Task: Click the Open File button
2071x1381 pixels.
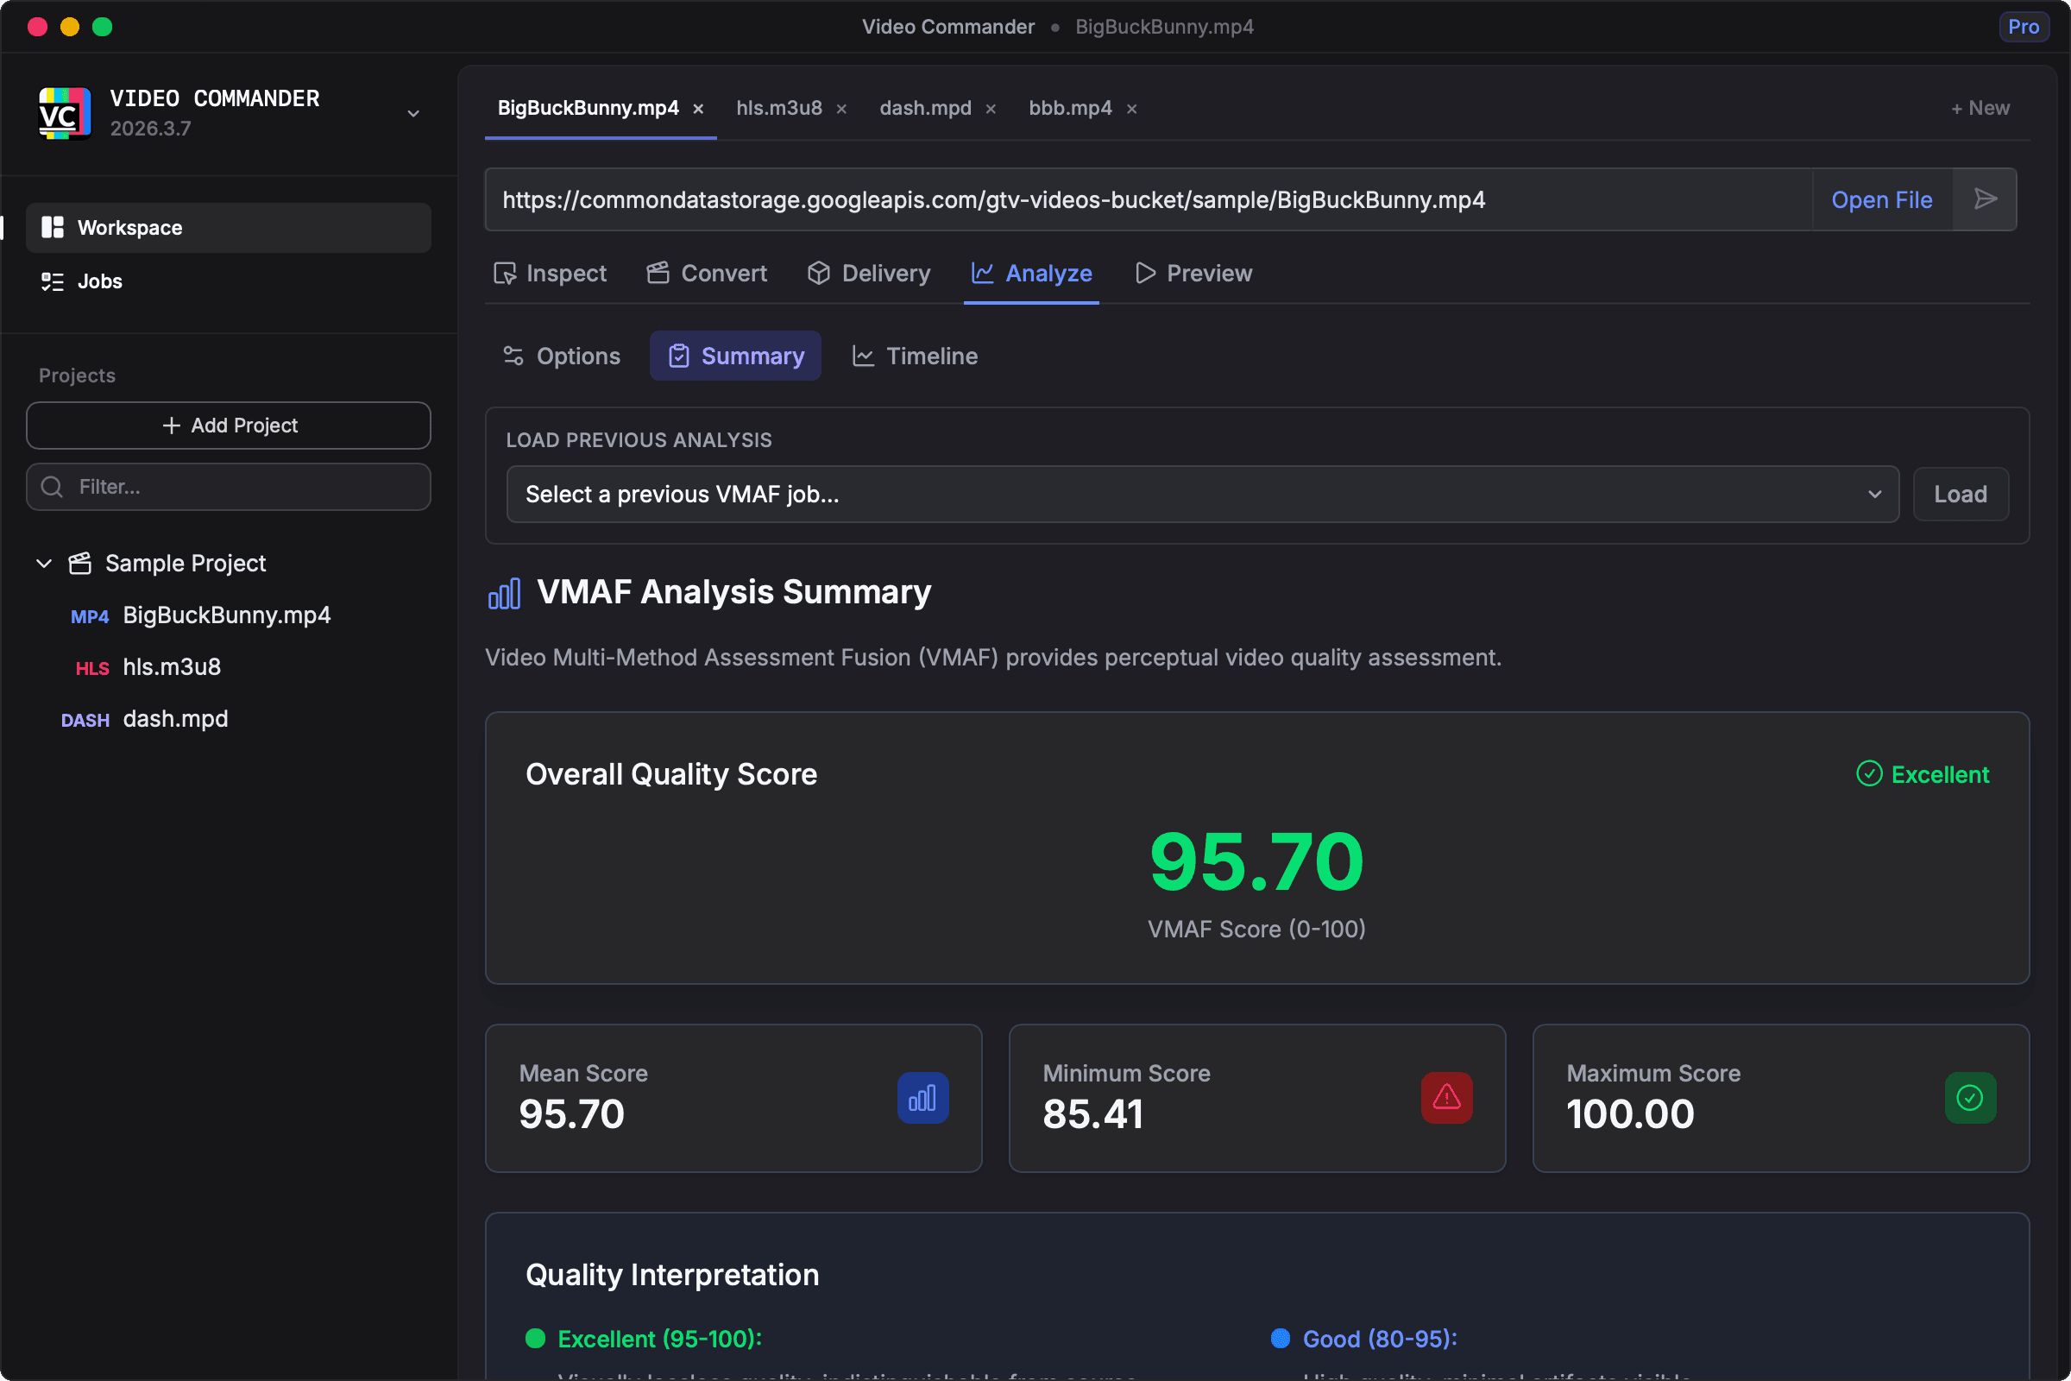Action: point(1882,199)
